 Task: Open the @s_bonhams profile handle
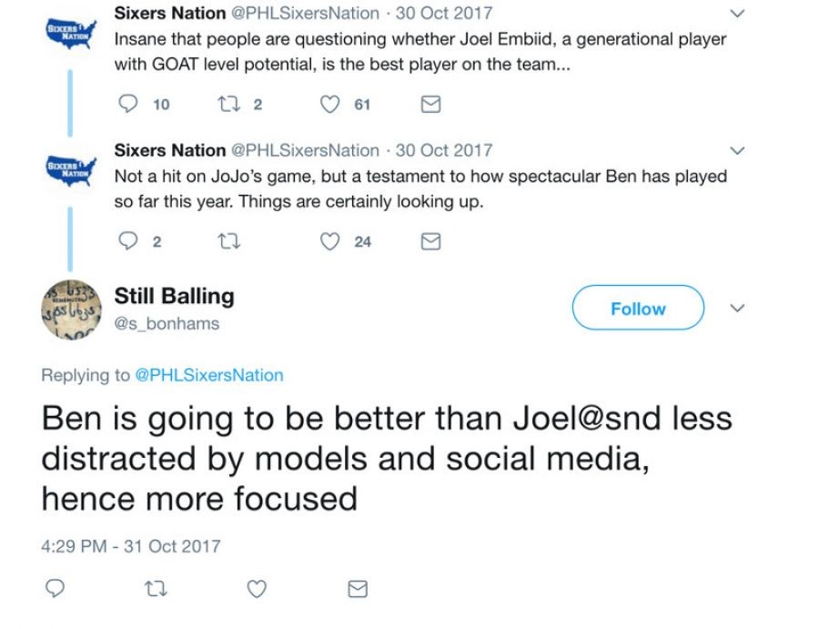click(x=167, y=323)
